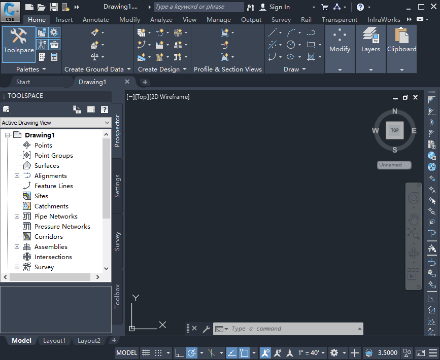
Task: Toggle Ortho mode in status bar
Action: pos(179,353)
